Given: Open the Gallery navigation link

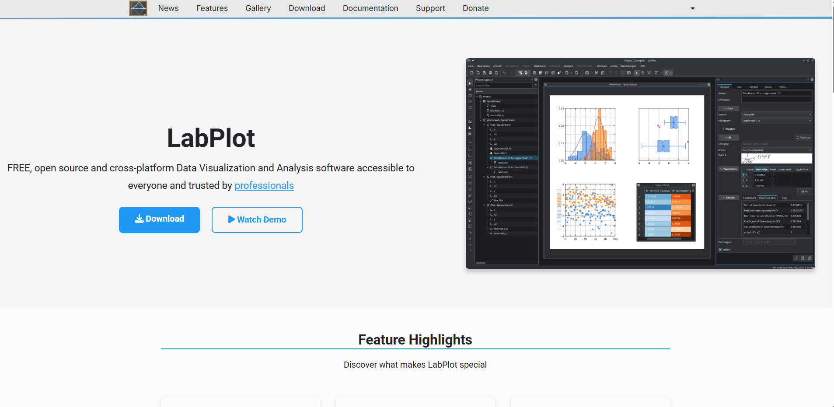Looking at the screenshot, I should (x=258, y=8).
